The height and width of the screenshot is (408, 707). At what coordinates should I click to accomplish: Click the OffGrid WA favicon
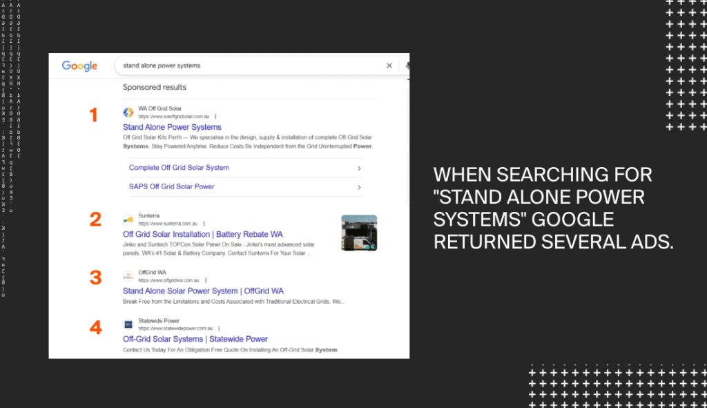(128, 276)
